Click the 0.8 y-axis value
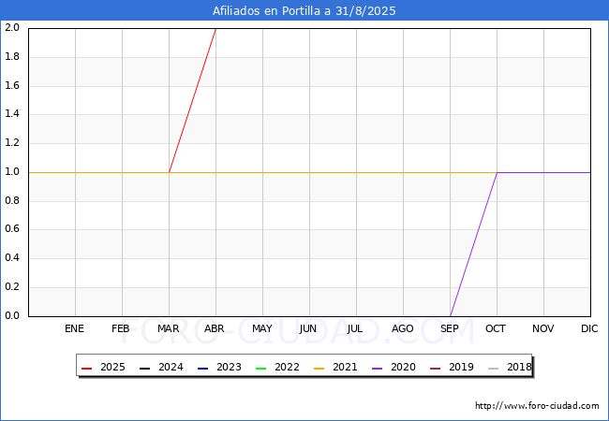Viewport: 609px width, 421px height. tap(12, 201)
